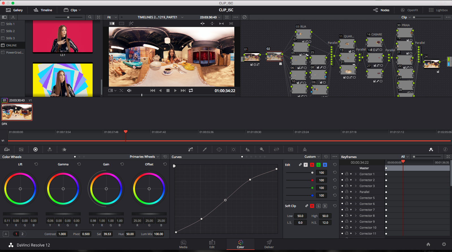Switch to the Deliver page
Image resolution: width=452 pixels, height=252 pixels.
coord(269,244)
